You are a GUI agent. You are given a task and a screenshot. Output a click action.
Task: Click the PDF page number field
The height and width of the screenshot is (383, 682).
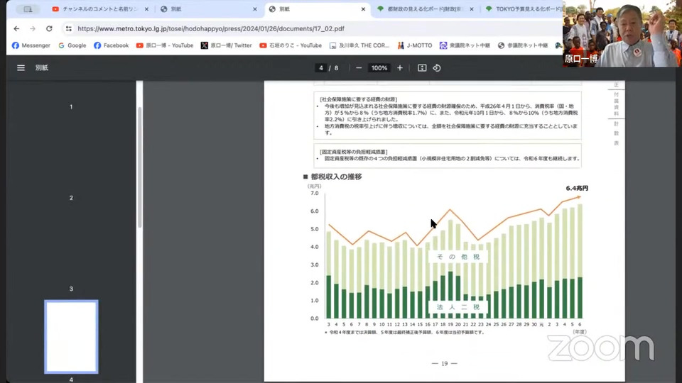(x=321, y=68)
